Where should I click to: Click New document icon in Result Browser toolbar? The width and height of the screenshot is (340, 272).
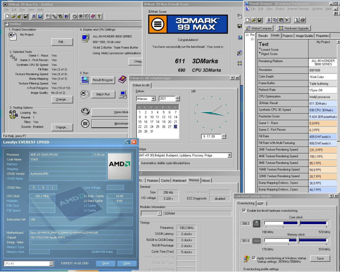pos(247,20)
